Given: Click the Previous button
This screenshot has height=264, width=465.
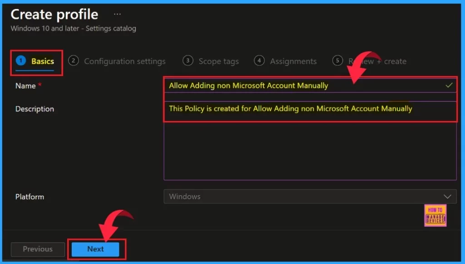Looking at the screenshot, I should pos(38,249).
